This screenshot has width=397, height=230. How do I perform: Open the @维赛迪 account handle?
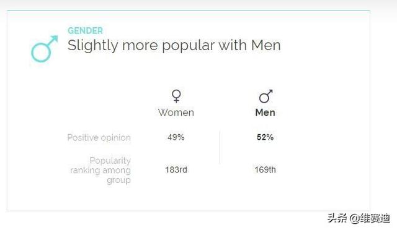point(370,218)
